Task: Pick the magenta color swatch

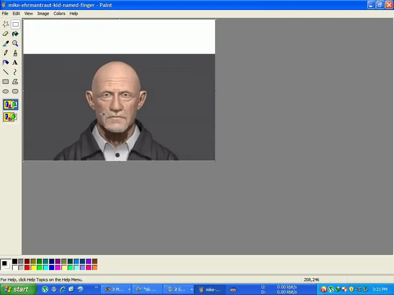Action: (x=58, y=268)
